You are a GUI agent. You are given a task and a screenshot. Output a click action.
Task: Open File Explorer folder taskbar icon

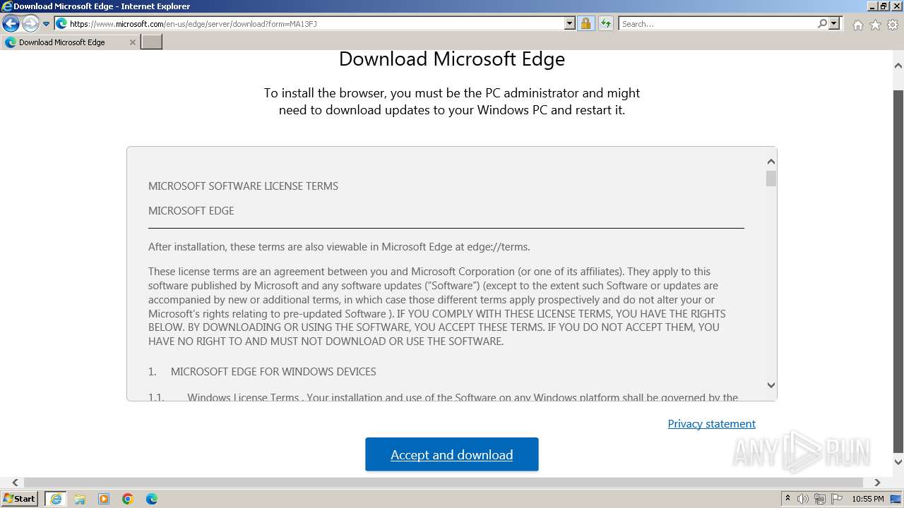pos(80,499)
